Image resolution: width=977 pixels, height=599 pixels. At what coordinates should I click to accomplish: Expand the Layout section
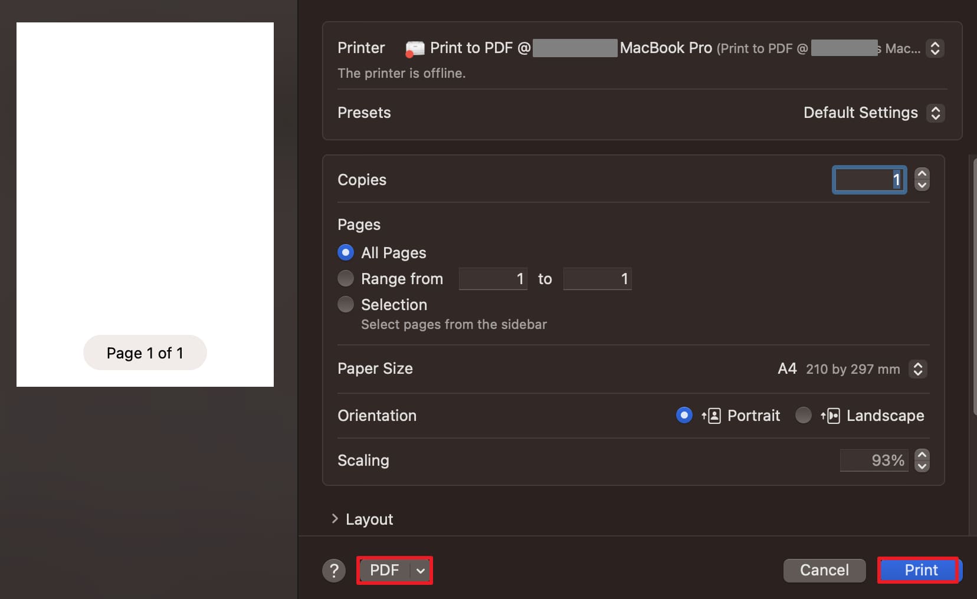point(335,519)
